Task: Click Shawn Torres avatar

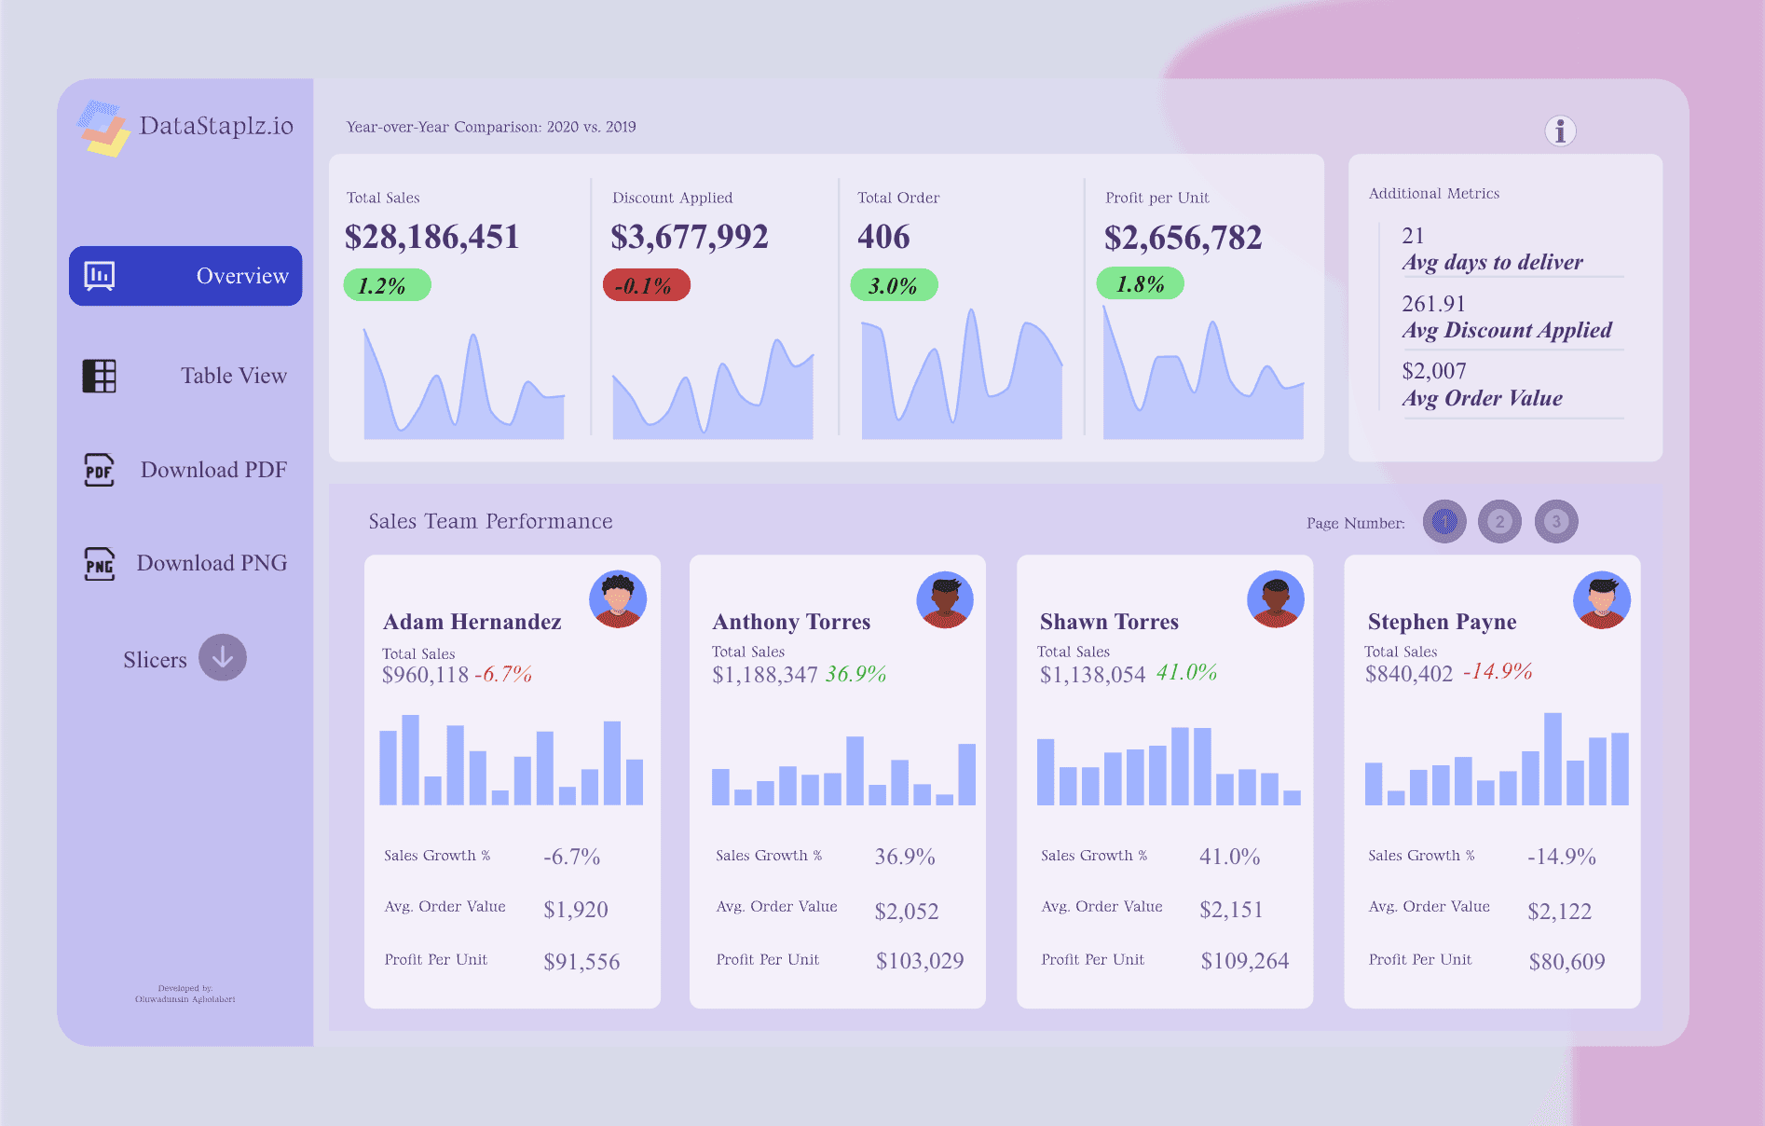Action: click(x=1276, y=599)
